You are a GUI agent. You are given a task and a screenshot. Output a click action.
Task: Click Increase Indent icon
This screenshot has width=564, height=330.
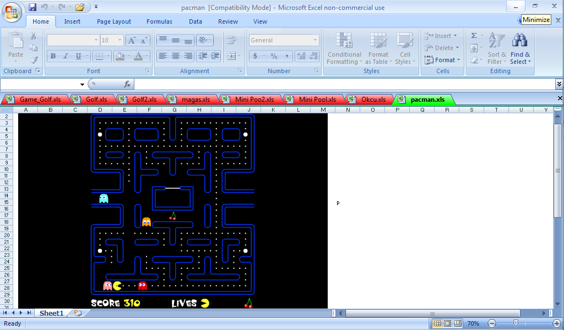(x=215, y=56)
